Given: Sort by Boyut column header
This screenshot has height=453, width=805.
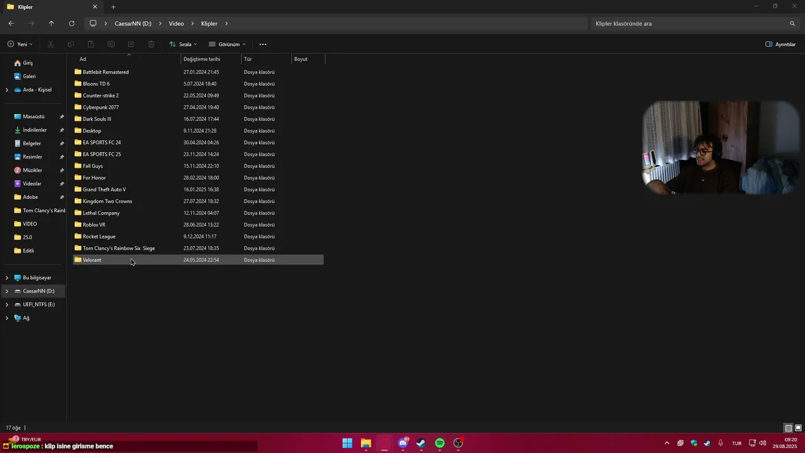Looking at the screenshot, I should [x=308, y=59].
